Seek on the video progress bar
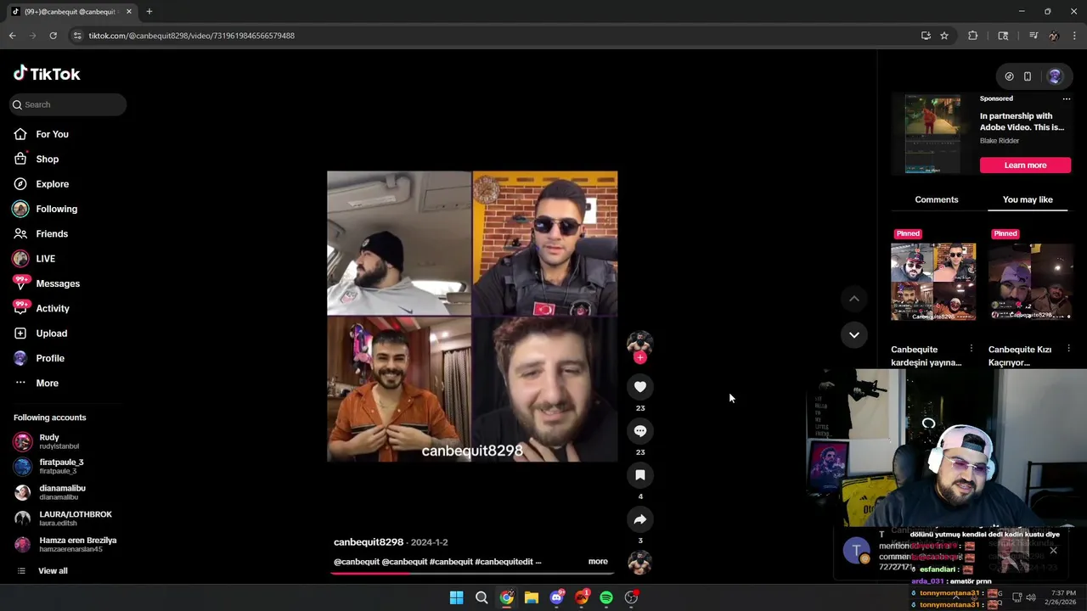 [470, 573]
